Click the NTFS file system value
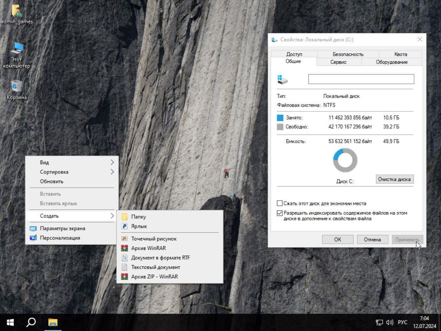The height and width of the screenshot is (331, 441). 329,105
